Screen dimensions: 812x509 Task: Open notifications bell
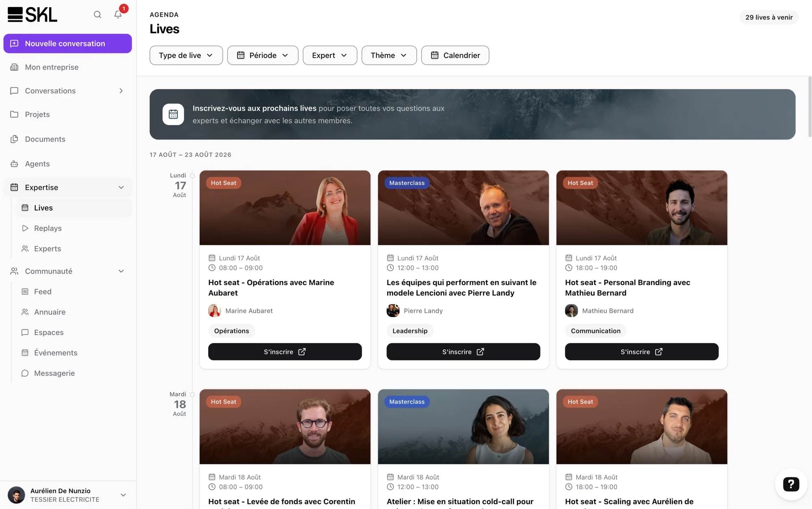[x=118, y=15]
